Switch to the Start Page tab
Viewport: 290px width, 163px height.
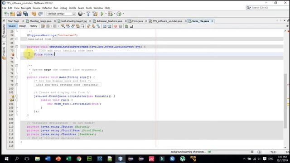[x=14, y=21]
